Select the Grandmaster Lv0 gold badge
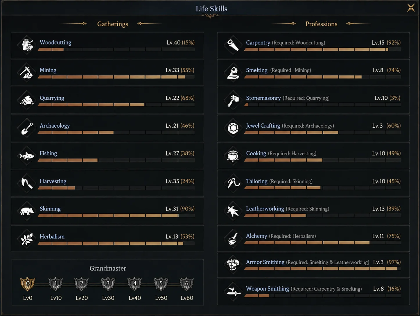 point(28,284)
